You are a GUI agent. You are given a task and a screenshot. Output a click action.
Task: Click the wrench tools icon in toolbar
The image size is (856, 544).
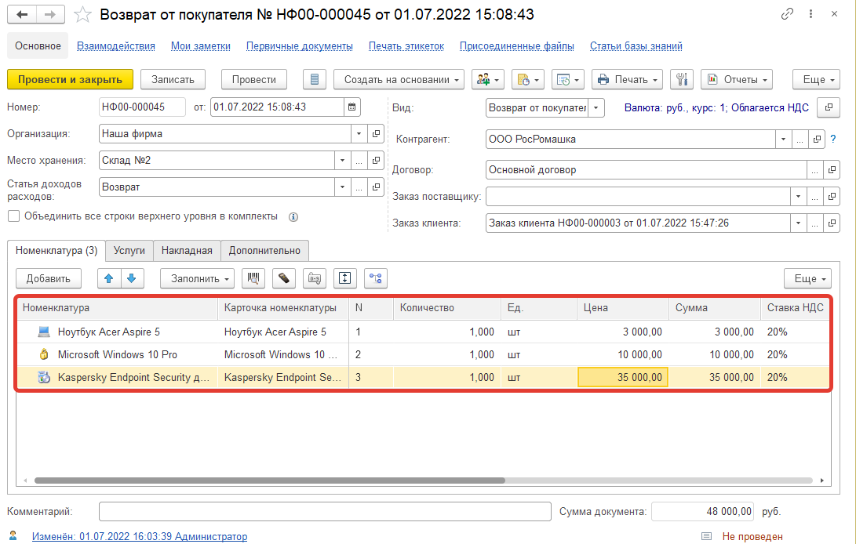pos(681,79)
